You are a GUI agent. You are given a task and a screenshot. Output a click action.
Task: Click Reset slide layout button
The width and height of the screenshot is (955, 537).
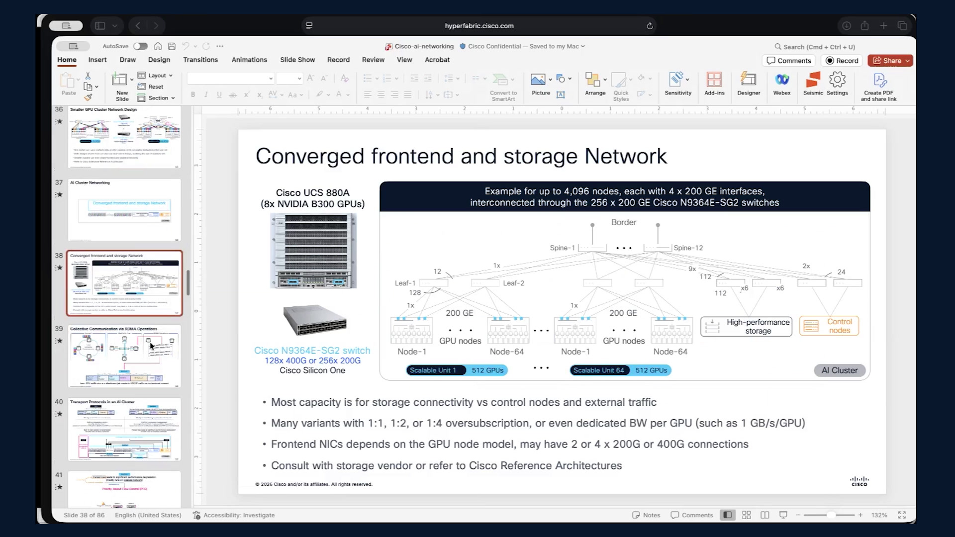(x=151, y=87)
